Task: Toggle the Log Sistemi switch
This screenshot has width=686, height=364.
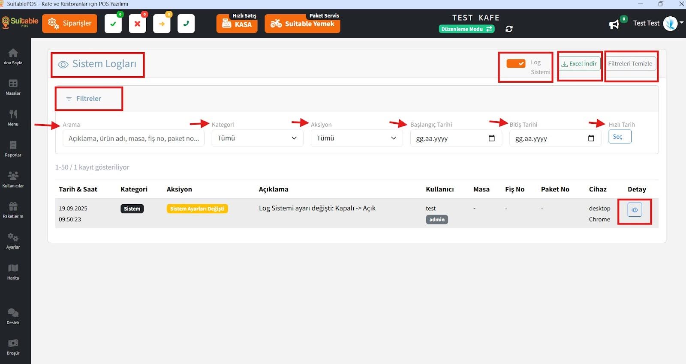Action: (x=516, y=63)
